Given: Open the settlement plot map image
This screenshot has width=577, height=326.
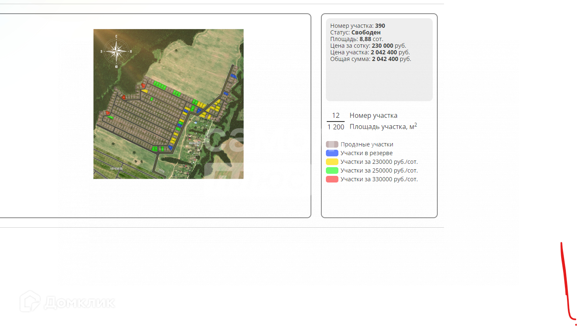Looking at the screenshot, I should click(x=168, y=104).
